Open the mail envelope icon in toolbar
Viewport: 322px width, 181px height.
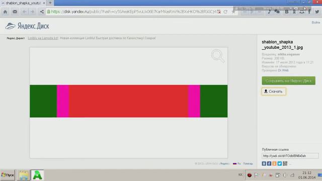[15, 12]
